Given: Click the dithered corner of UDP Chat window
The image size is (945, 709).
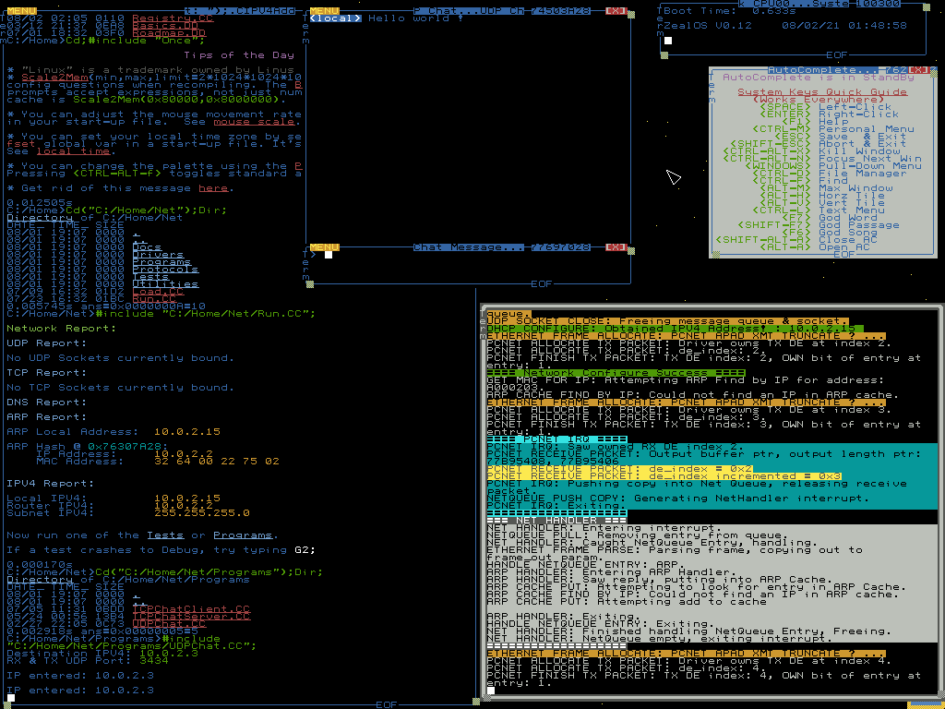Looking at the screenshot, I should pyautogui.click(x=631, y=15).
